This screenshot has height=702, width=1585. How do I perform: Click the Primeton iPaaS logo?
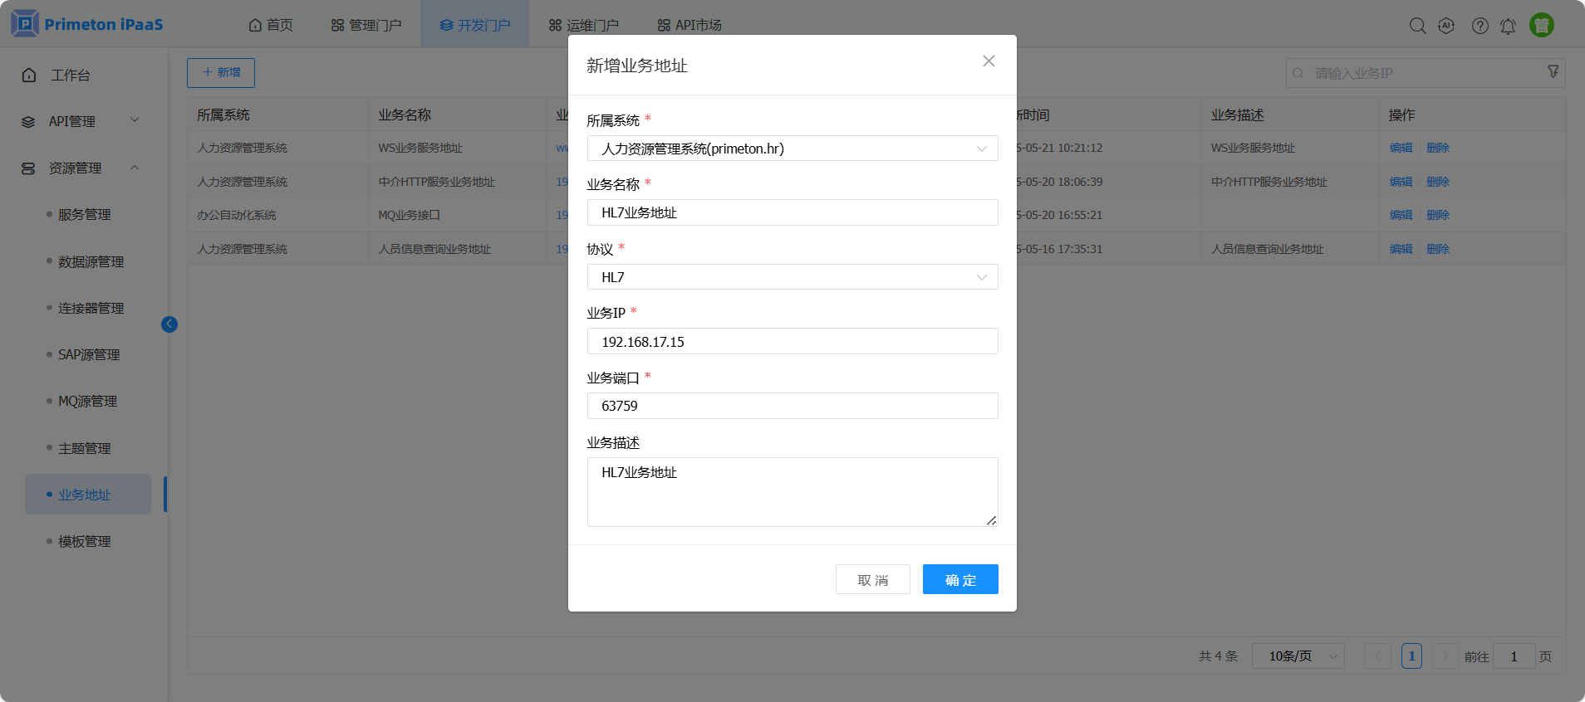coord(87,24)
